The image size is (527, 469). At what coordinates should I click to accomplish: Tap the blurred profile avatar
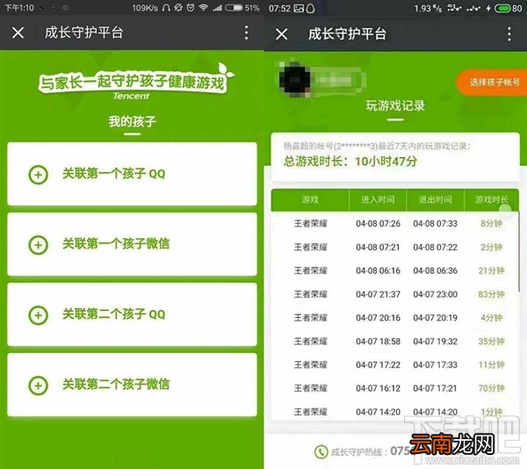[x=294, y=79]
